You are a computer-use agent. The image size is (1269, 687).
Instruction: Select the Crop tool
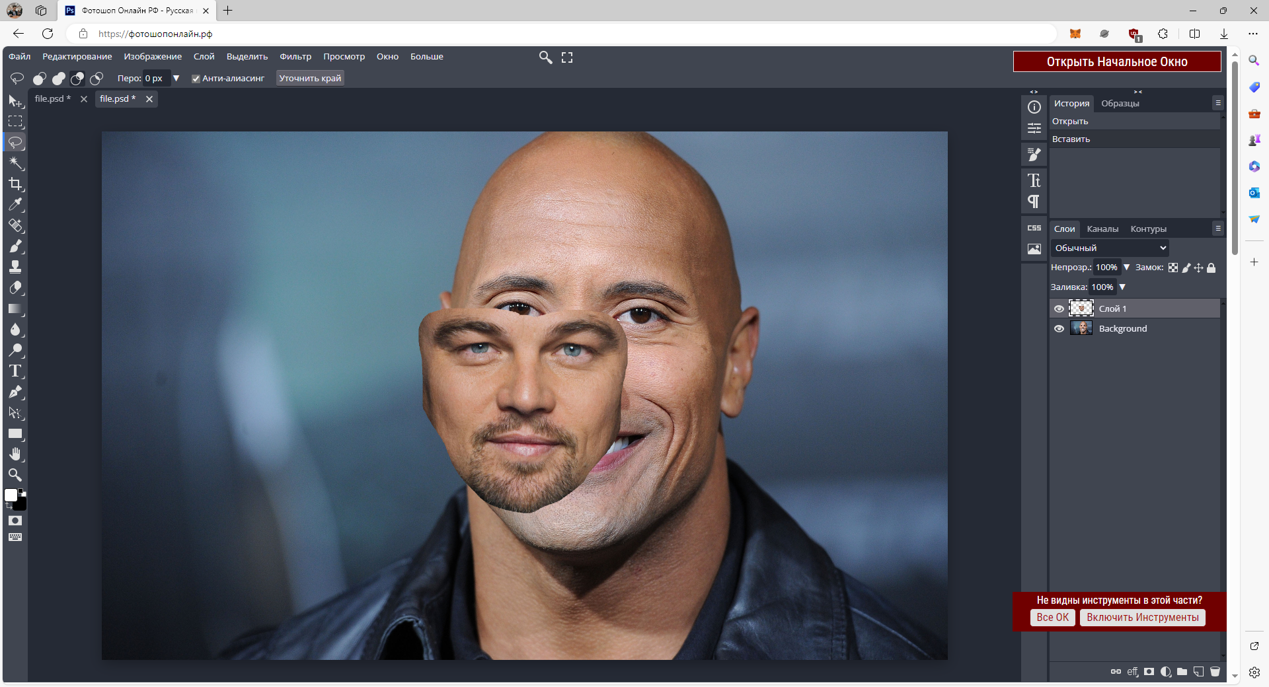16,184
